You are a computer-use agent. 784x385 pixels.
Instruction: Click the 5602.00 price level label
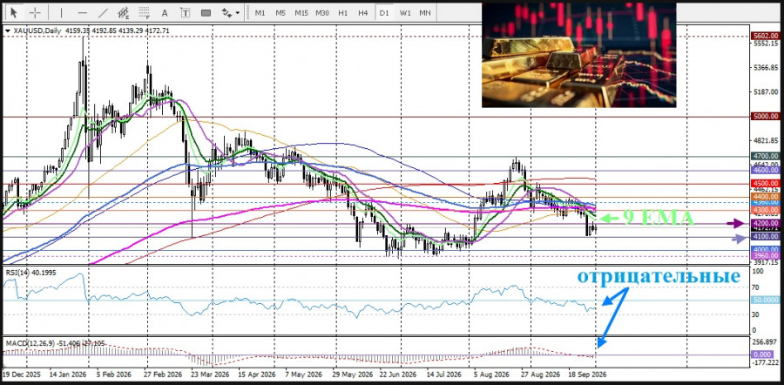[765, 36]
